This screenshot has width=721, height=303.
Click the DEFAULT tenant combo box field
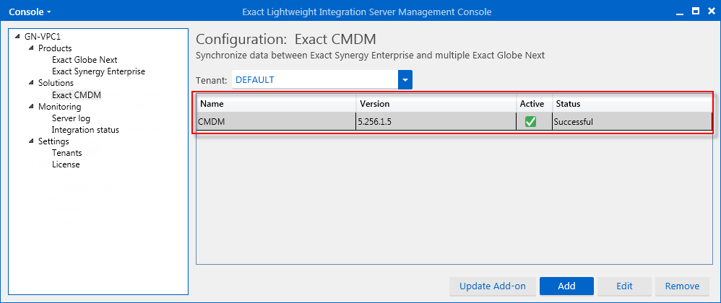coord(315,80)
